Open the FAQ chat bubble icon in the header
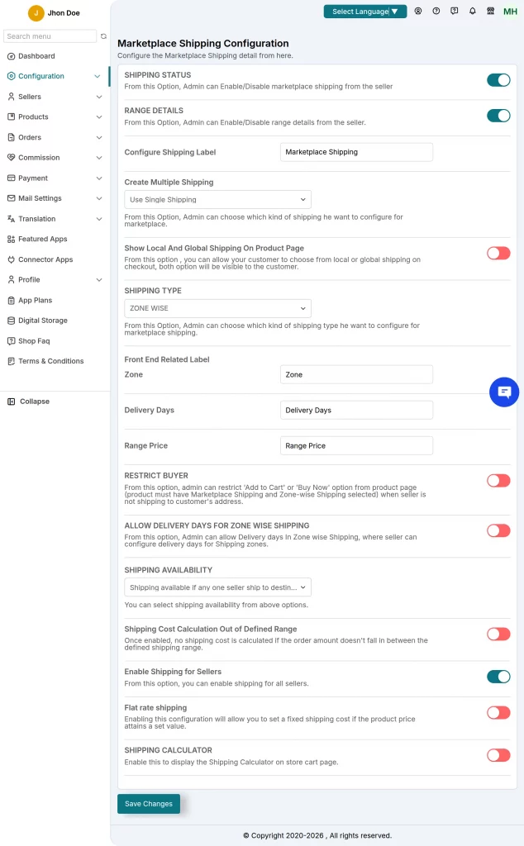The image size is (524, 846). 455,11
